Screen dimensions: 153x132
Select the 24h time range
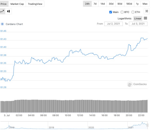tap(87, 4)
